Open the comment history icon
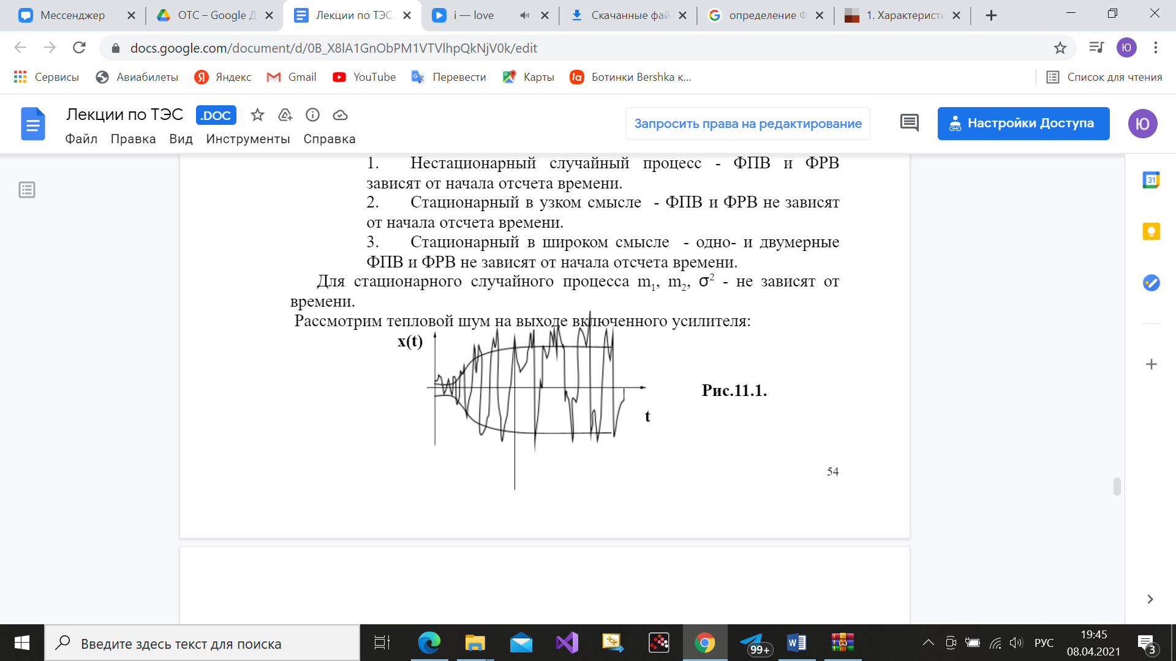The width and height of the screenshot is (1176, 661). click(x=910, y=123)
